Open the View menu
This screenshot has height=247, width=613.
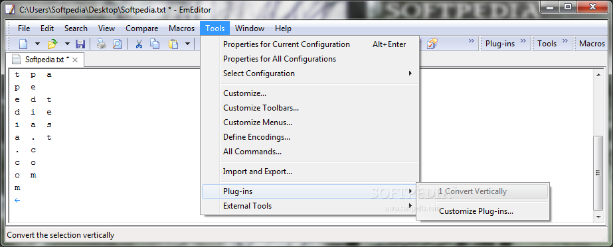pos(106,28)
